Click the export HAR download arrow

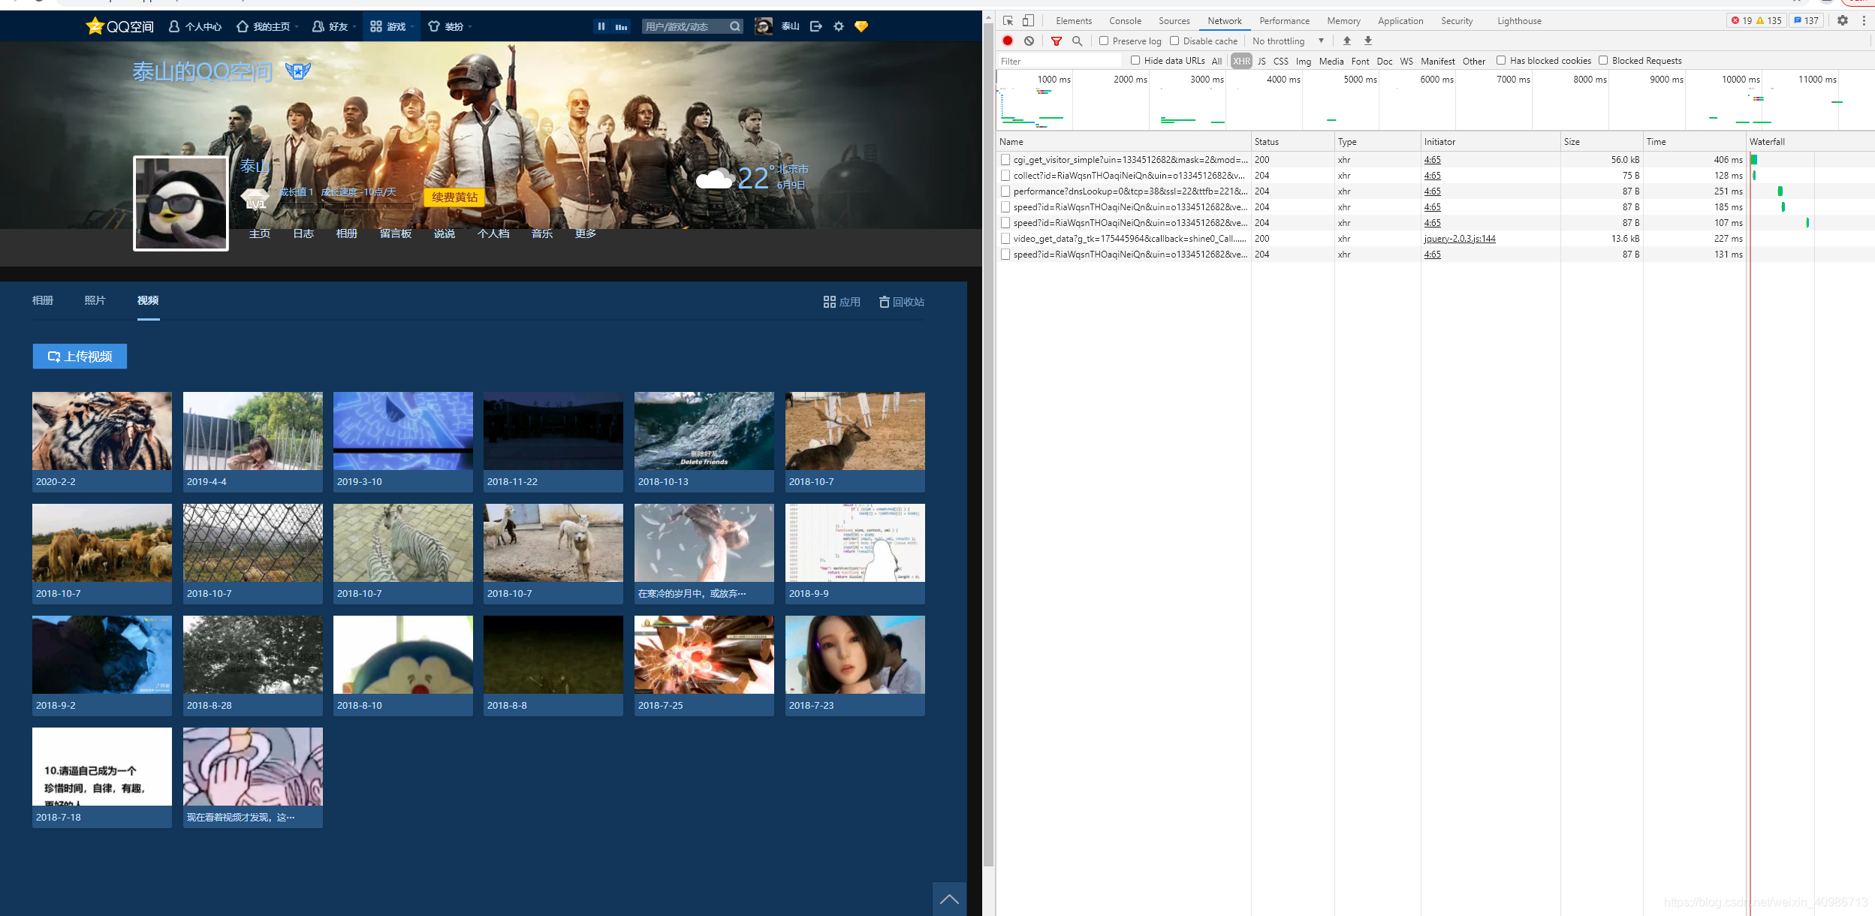click(1367, 41)
